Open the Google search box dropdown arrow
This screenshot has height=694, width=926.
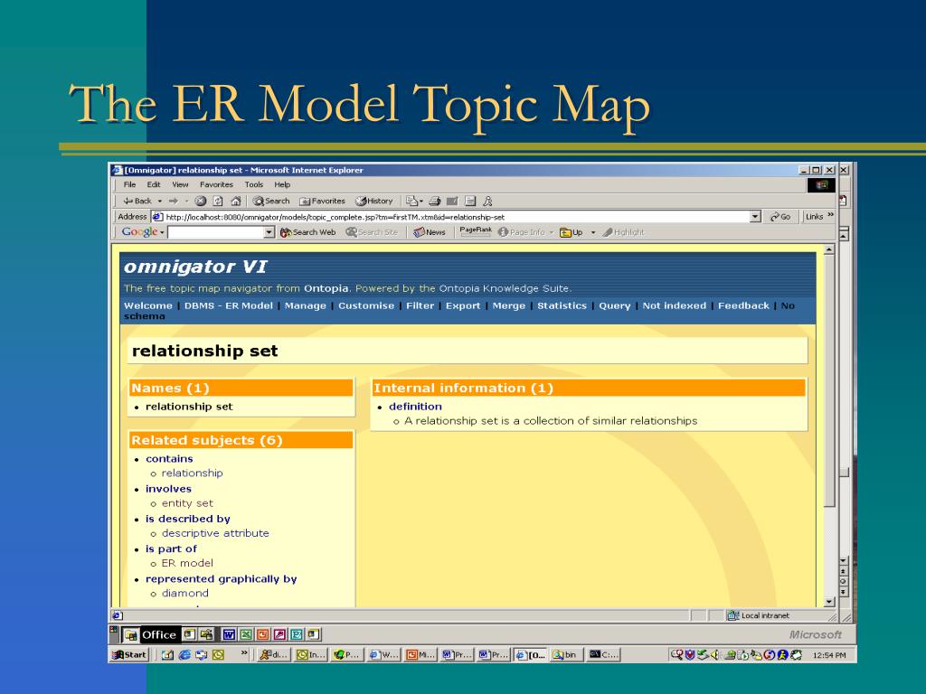pos(269,232)
